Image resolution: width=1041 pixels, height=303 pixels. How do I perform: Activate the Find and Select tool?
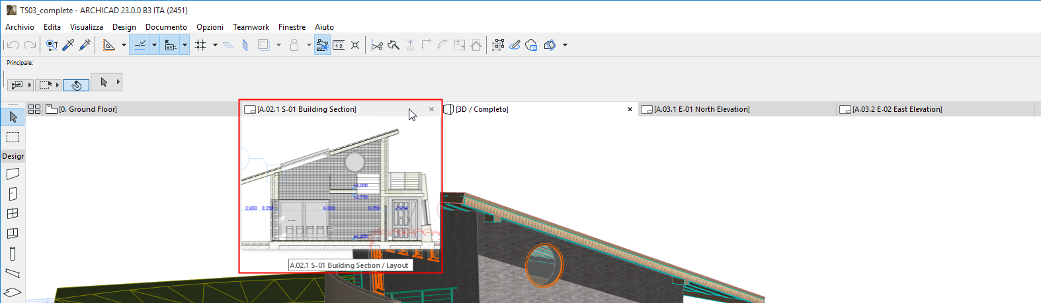coord(52,45)
